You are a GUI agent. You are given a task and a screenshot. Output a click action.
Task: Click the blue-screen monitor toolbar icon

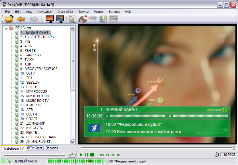coord(60,19)
